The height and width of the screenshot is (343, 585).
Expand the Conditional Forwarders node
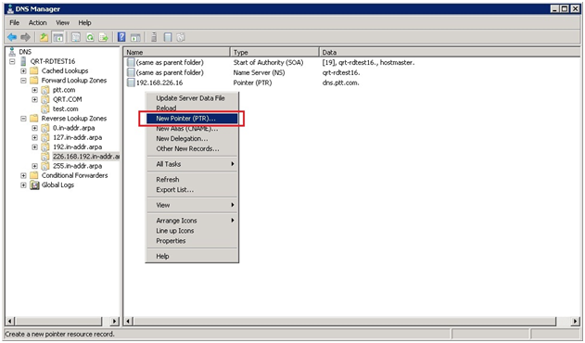[23, 175]
